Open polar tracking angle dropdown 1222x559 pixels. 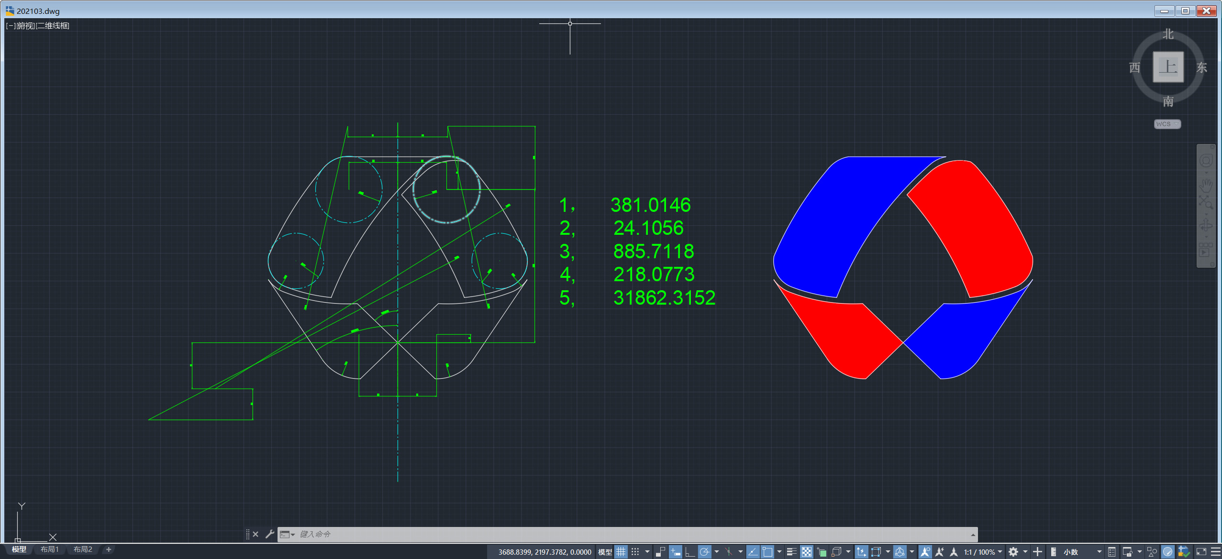pos(716,552)
